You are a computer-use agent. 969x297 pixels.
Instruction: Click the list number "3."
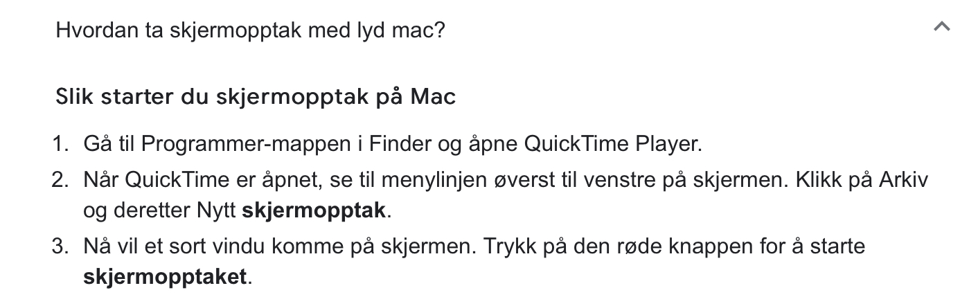pyautogui.click(x=61, y=246)
